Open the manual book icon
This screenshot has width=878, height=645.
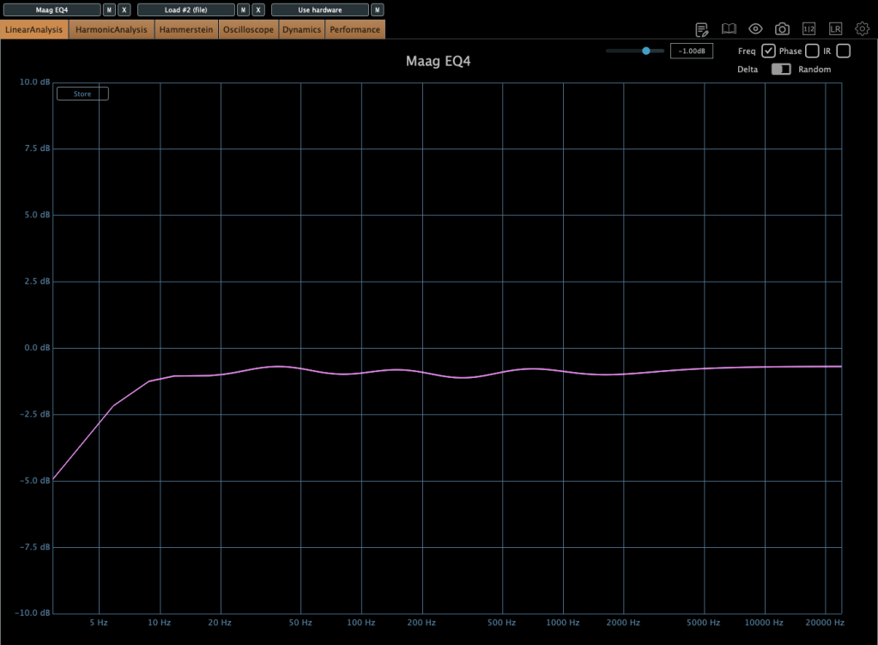point(729,29)
